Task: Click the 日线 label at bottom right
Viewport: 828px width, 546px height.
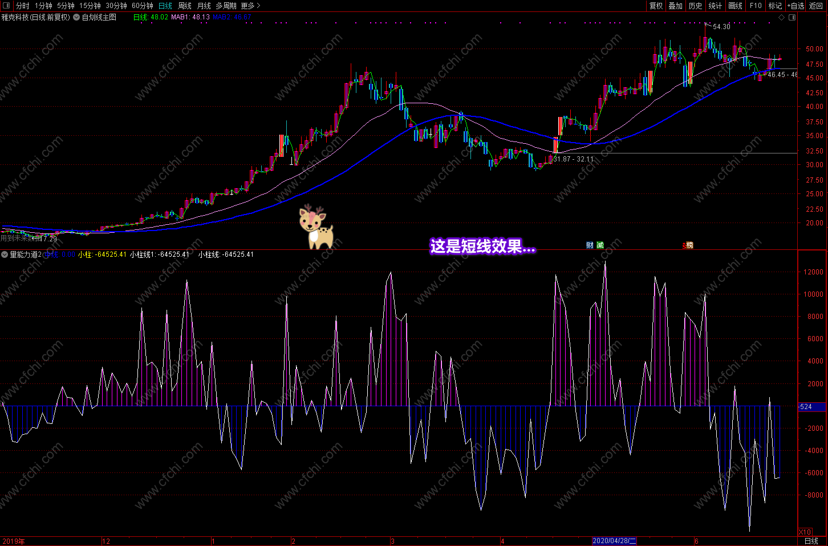Action: 811,541
